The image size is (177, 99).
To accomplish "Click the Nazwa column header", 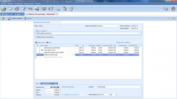I will pos(59,46).
